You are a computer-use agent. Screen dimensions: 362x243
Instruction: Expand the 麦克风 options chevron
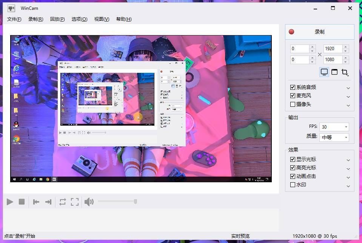(348, 97)
